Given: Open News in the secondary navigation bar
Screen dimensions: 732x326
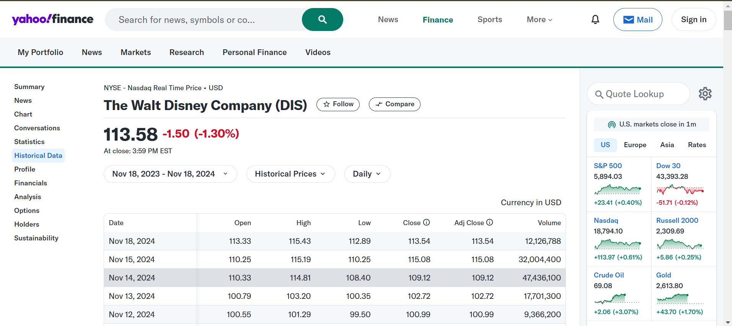Looking at the screenshot, I should [92, 52].
